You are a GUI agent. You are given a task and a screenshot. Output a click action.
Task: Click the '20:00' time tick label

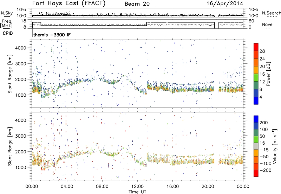[208, 187]
